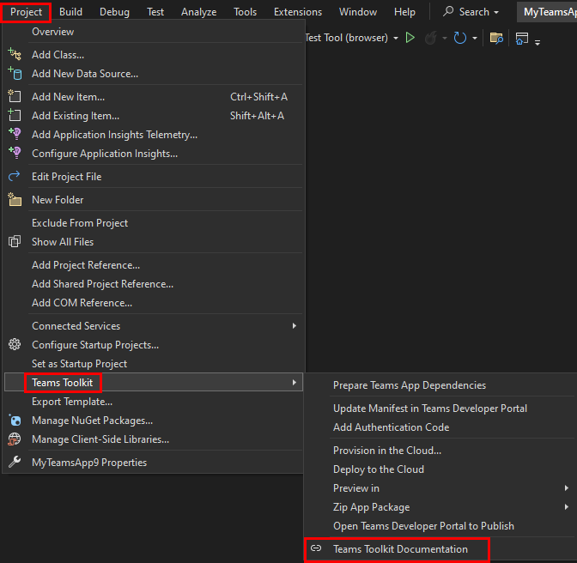The image size is (577, 563).
Task: Click the Manage NuGet Packages icon
Action: (x=15, y=421)
